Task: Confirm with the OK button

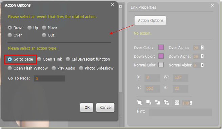Action: (x=87, y=108)
